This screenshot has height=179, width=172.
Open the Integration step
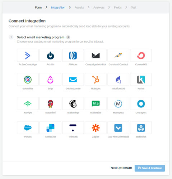pos(58,8)
